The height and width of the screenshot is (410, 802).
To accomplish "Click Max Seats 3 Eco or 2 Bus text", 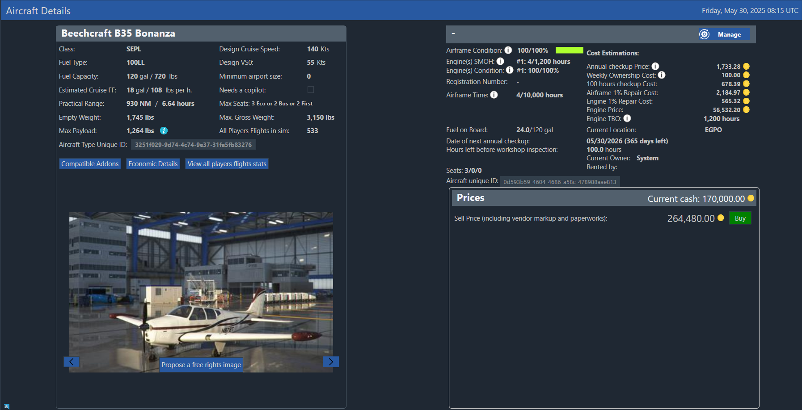I will pos(282,104).
